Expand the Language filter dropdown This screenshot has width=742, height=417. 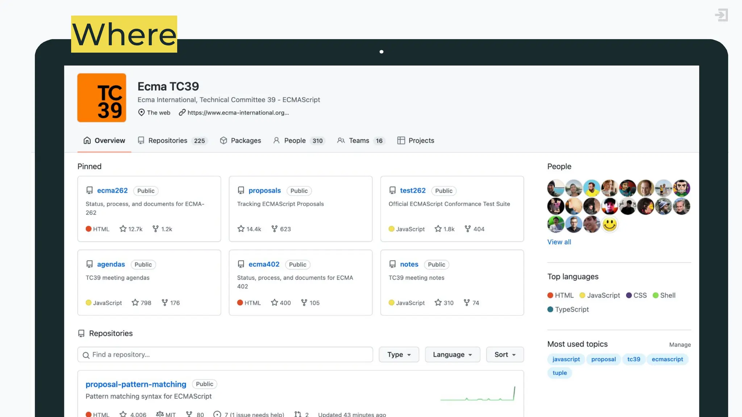pyautogui.click(x=452, y=354)
